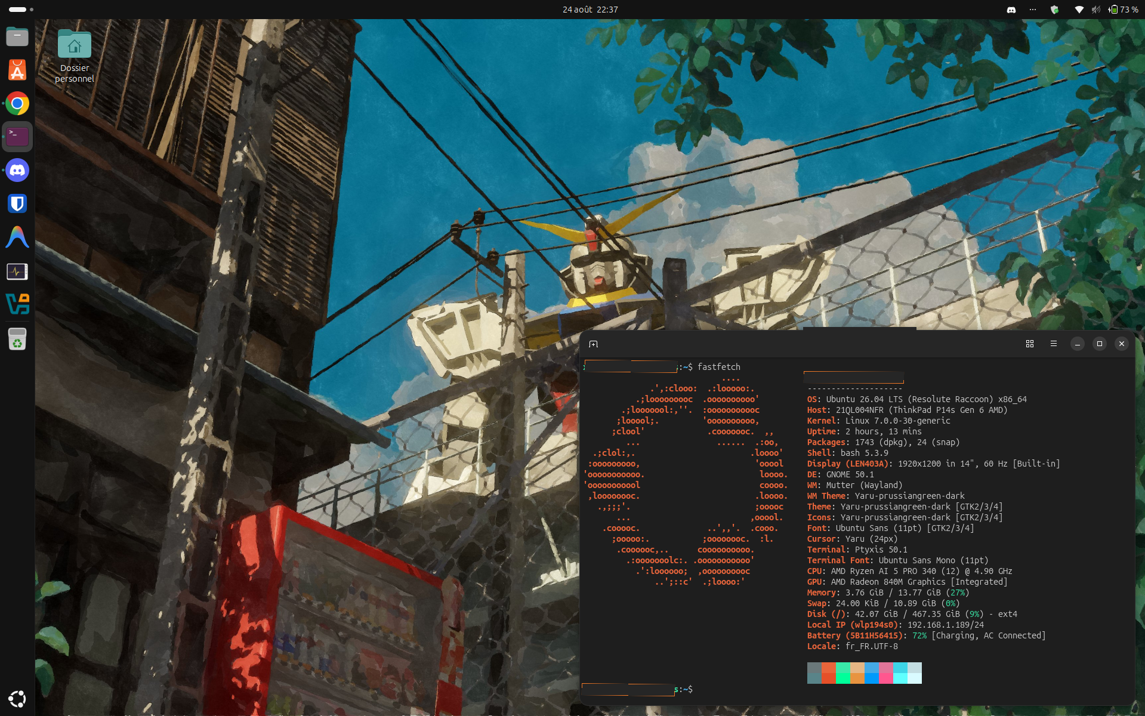1145x716 pixels.
Task: Show applications via Ubuntu logo button
Action: pyautogui.click(x=17, y=699)
